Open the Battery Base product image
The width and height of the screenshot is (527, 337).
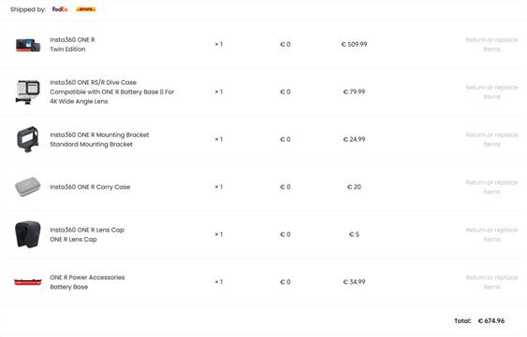(28, 282)
